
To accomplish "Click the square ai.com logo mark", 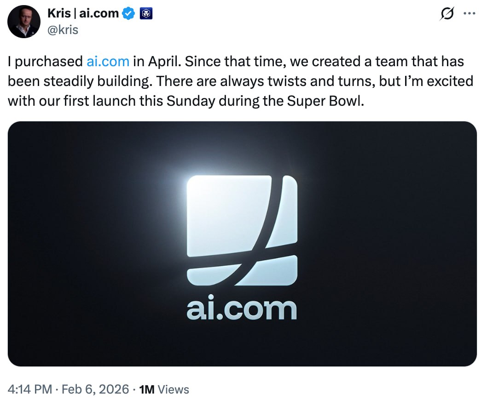I will 242,229.
